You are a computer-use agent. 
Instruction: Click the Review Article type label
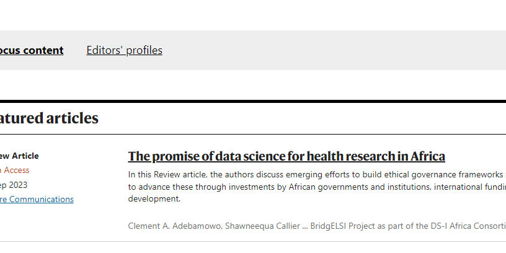point(19,156)
